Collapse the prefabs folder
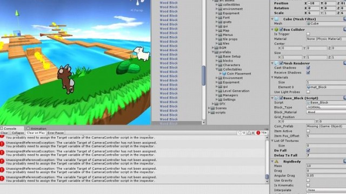 click(213, 52)
